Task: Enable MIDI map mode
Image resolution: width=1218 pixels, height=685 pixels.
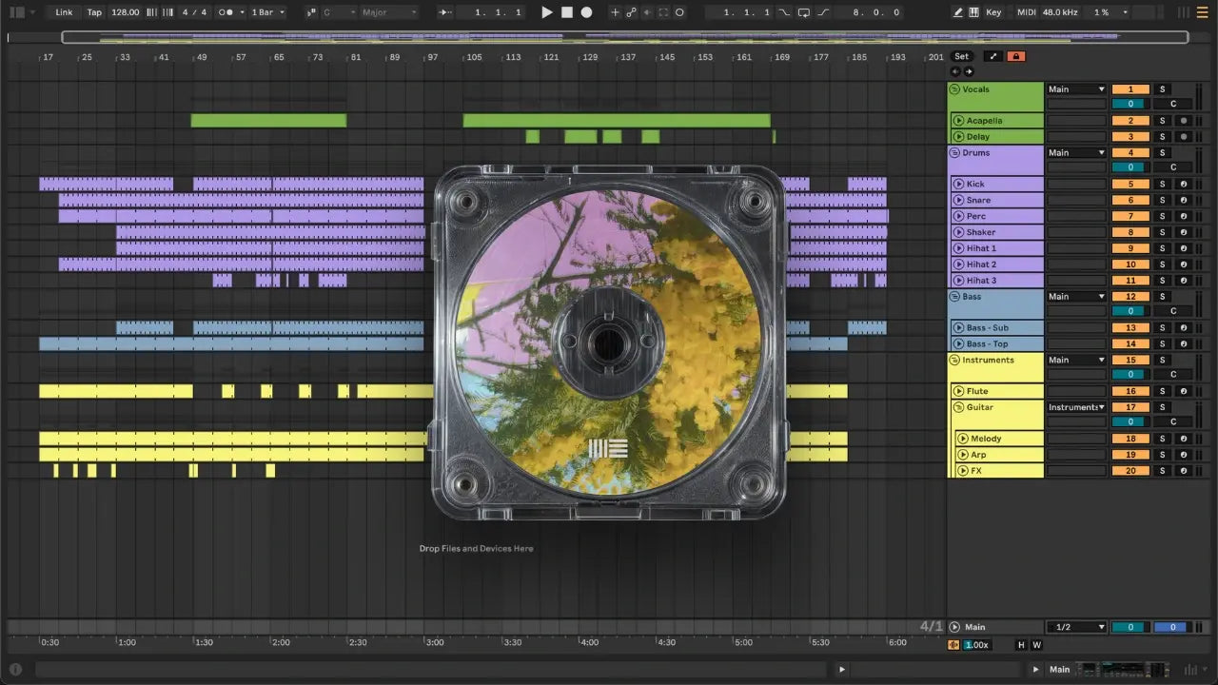Action: pyautogui.click(x=1026, y=12)
